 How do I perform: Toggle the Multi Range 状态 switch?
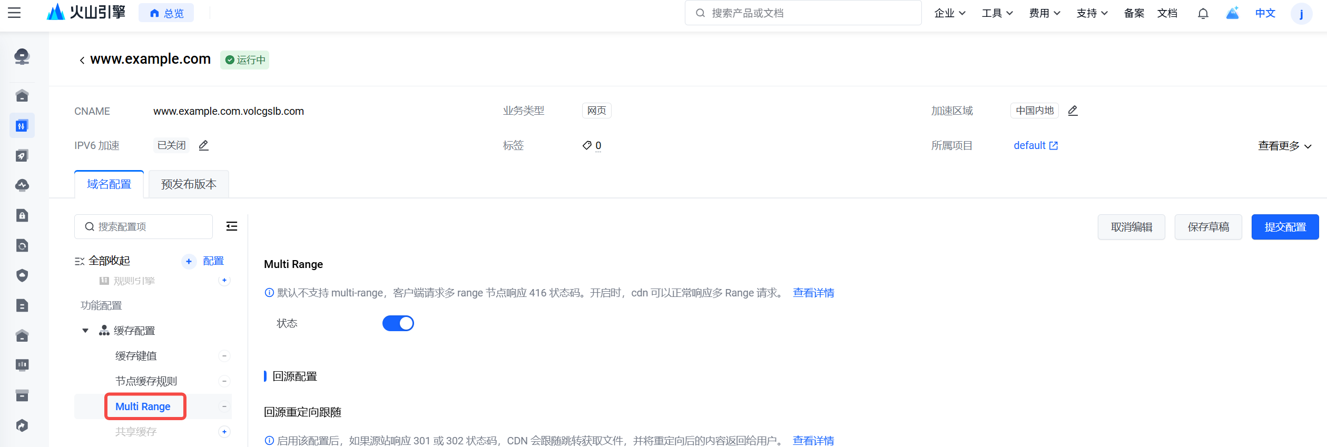click(398, 323)
